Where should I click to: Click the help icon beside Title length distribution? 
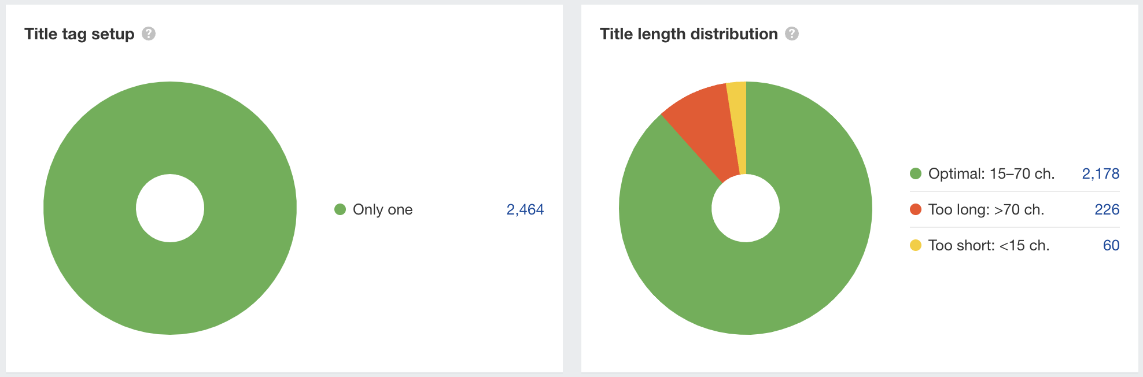(792, 34)
